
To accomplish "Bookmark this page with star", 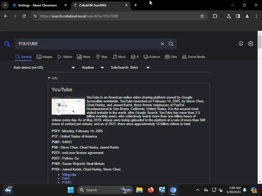I will coord(202,16).
